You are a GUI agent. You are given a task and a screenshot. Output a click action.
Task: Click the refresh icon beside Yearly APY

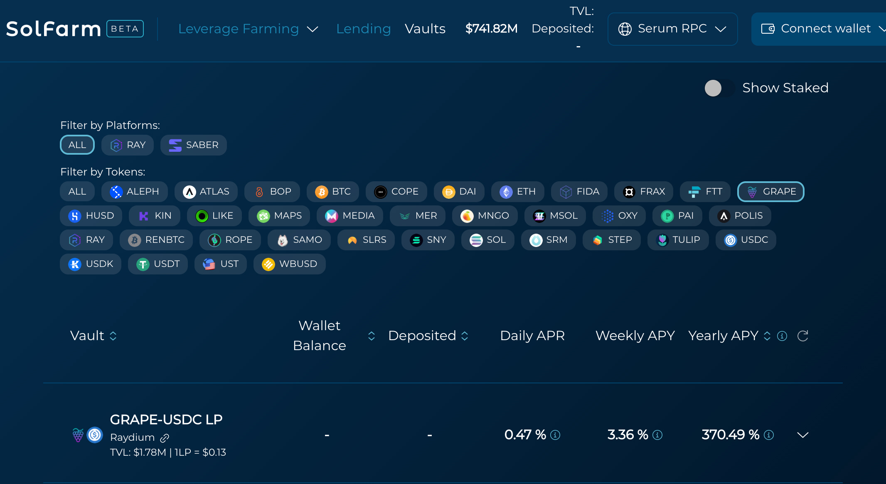pos(802,336)
